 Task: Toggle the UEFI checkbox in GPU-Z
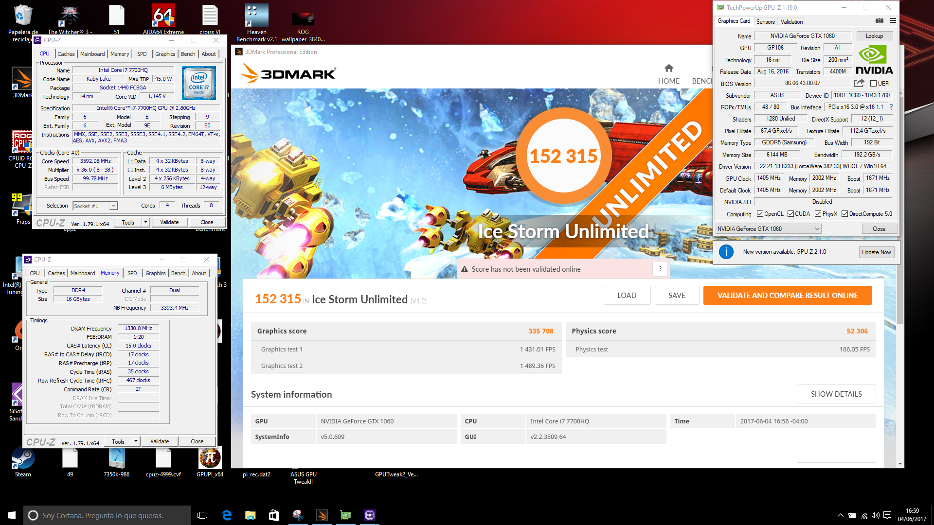click(873, 84)
